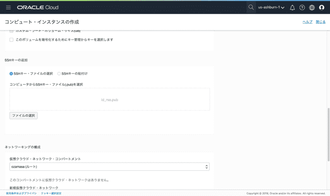The width and height of the screenshot is (330, 196).
Task: Click the 新規仮想クラウド・ネットワーク label
Action: pos(34,188)
